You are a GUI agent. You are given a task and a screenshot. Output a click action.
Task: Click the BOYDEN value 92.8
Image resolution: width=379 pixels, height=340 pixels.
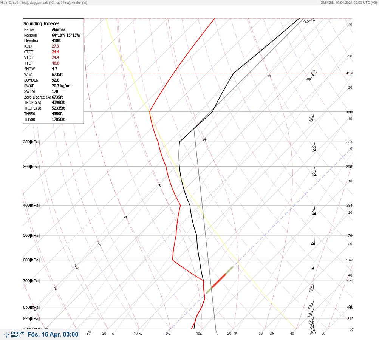pos(55,80)
